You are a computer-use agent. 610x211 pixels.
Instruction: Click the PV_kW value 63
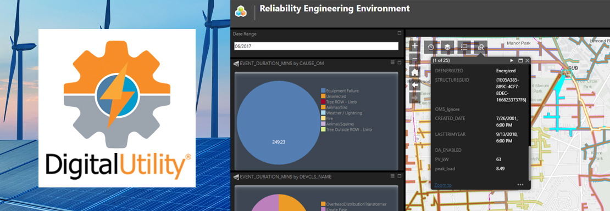(x=498, y=159)
